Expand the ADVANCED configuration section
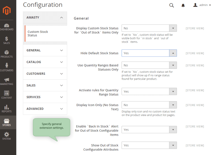Image resolution: width=212 pixels, height=155 pixels. click(x=45, y=109)
